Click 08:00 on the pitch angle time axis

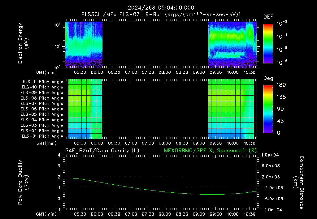165,143
